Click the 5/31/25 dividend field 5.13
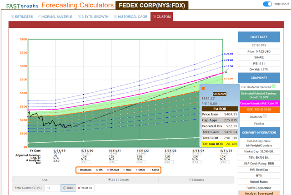This screenshot has width=291, height=195. [x=225, y=162]
